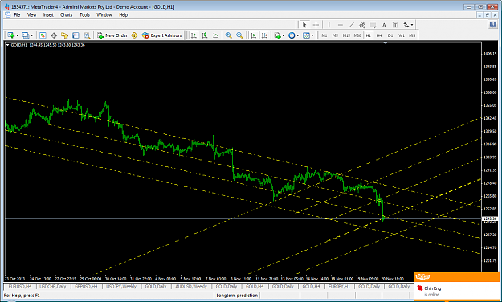The width and height of the screenshot is (502, 302).
Task: Open the Charts menu
Action: 67,14
